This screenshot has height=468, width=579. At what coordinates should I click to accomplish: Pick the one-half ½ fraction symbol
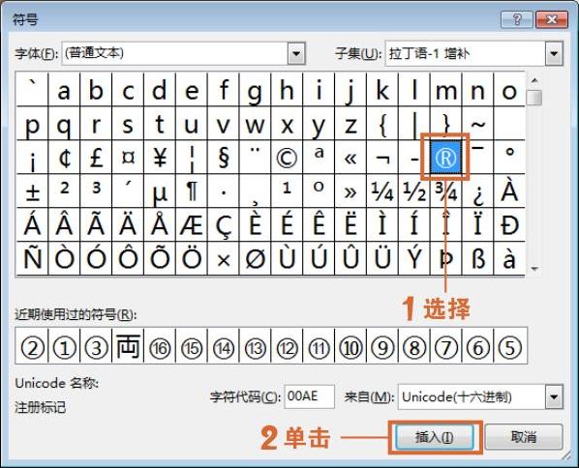pyautogui.click(x=414, y=191)
